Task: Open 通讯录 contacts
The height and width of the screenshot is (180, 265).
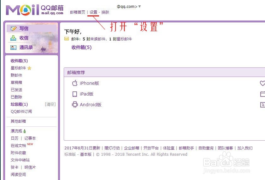Action: point(26,48)
